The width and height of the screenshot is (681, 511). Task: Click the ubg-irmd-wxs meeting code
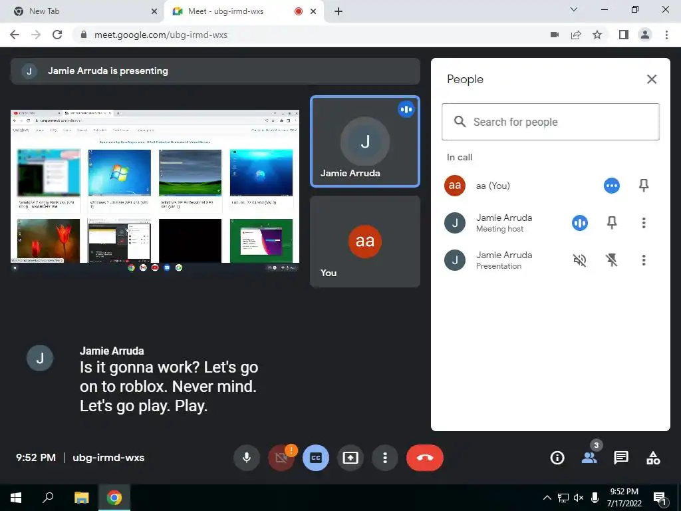pos(108,458)
